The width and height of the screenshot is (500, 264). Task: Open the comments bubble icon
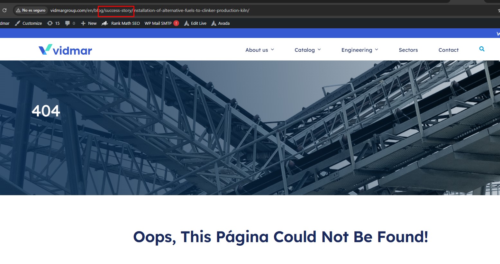pos(68,23)
